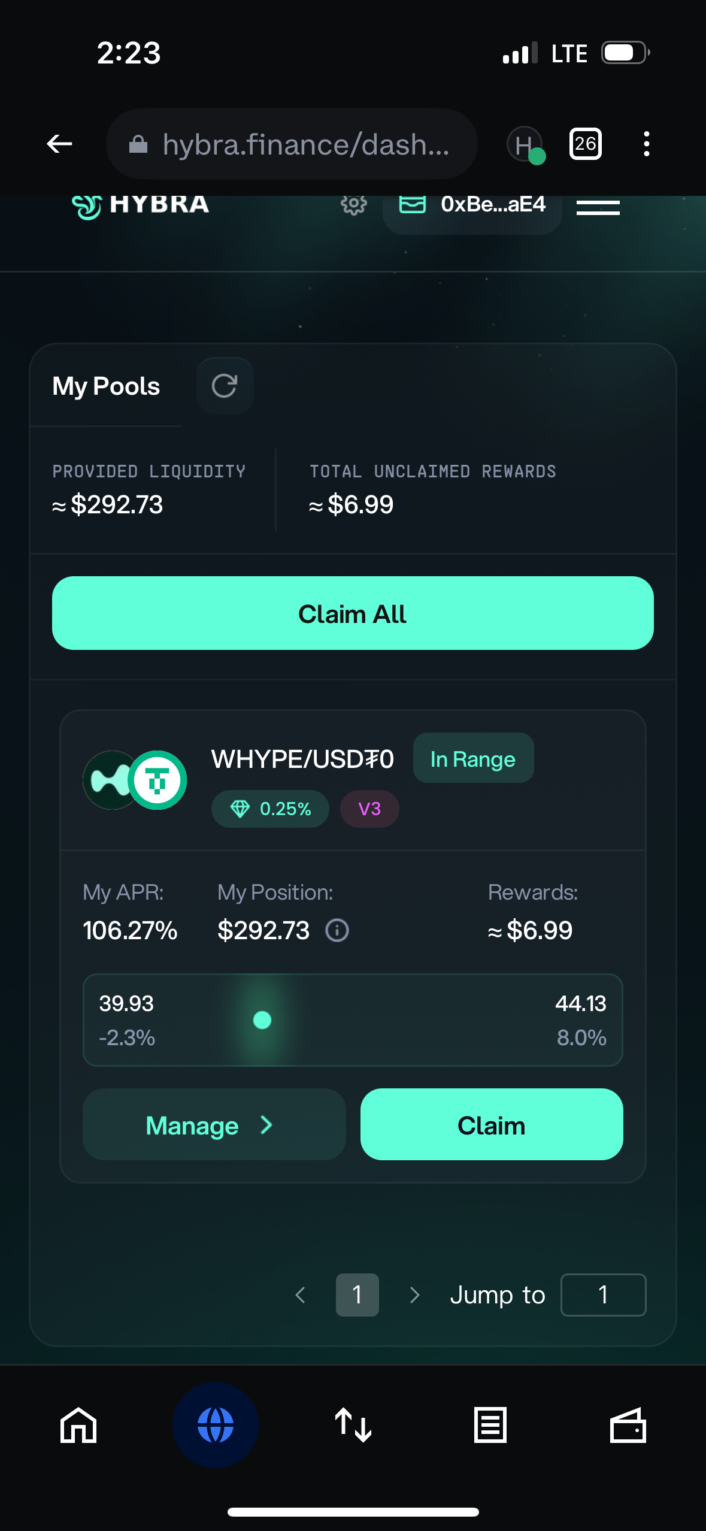
Task: Refresh My Pools list
Action: point(225,386)
